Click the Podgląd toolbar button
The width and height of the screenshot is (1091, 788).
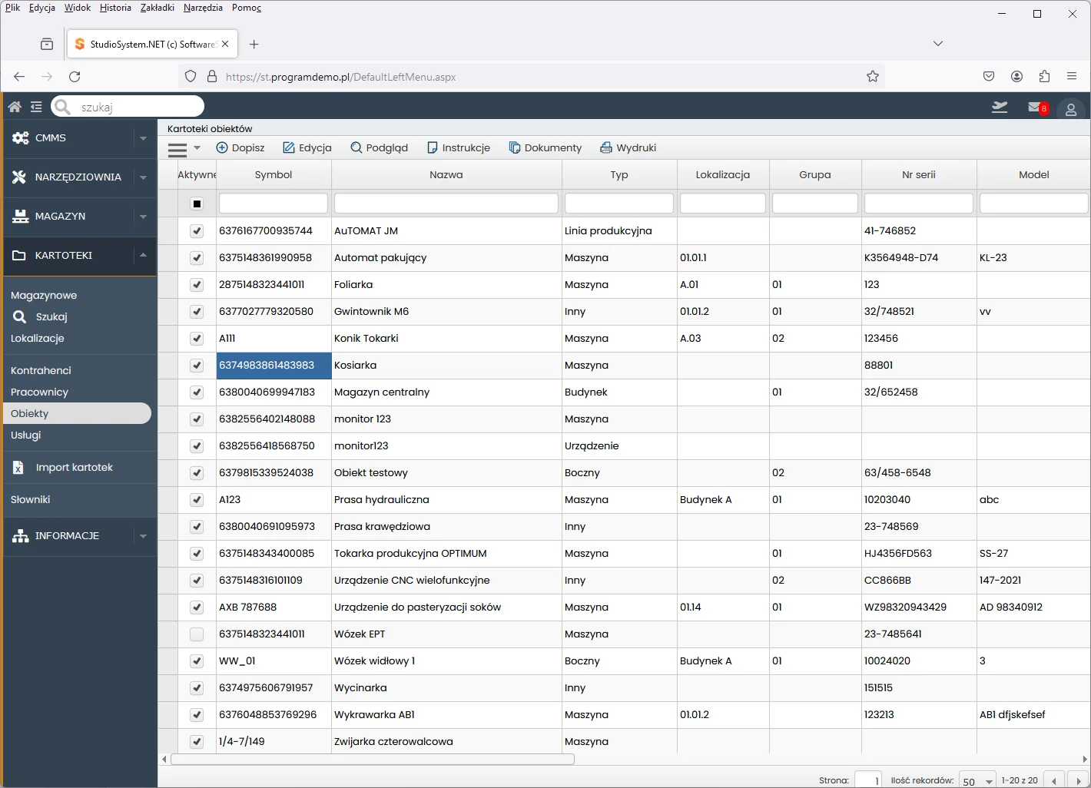point(379,147)
